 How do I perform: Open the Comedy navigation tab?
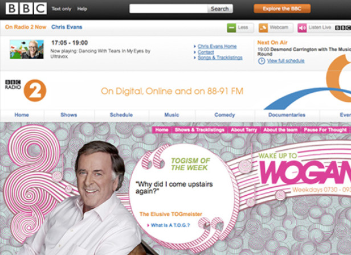[x=225, y=115]
